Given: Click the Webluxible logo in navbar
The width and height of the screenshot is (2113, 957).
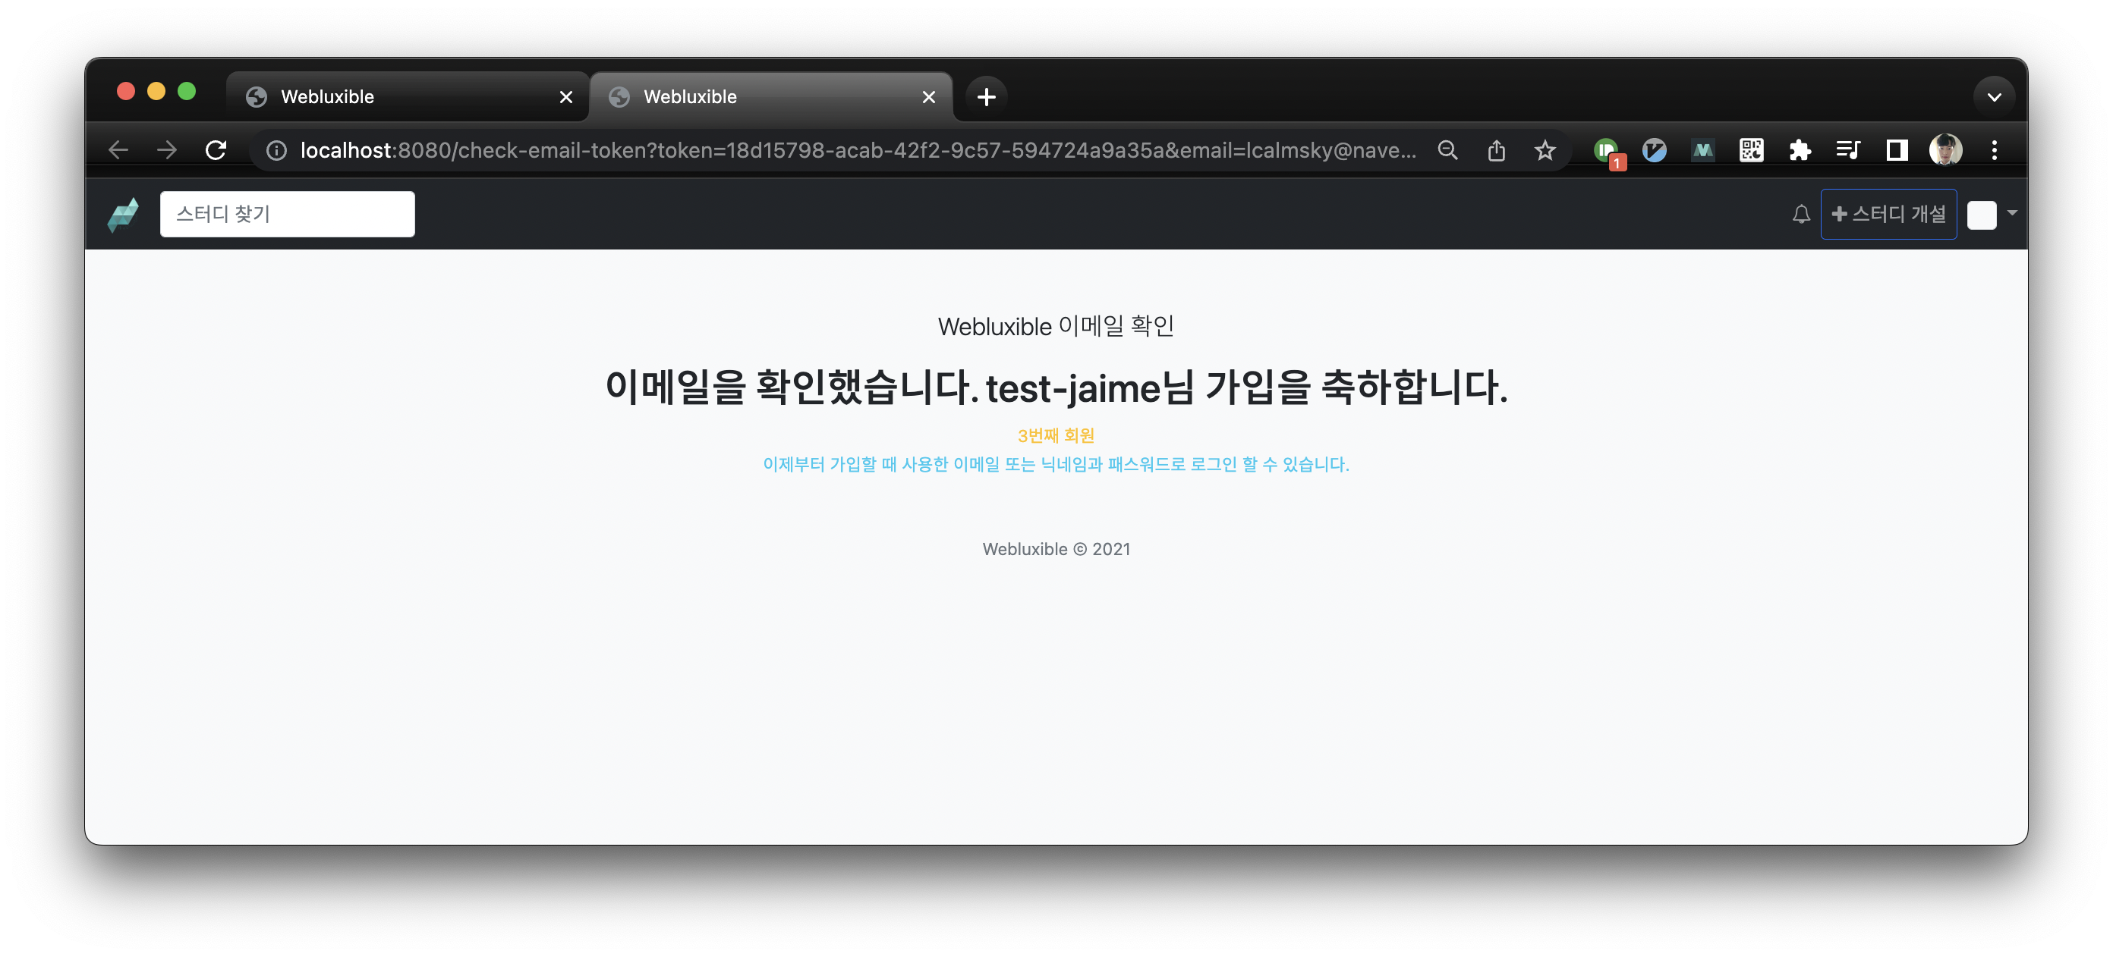Looking at the screenshot, I should point(123,214).
